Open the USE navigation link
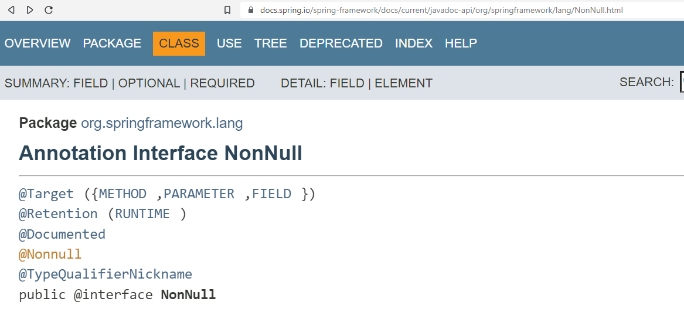This screenshot has height=312, width=684. tap(229, 43)
